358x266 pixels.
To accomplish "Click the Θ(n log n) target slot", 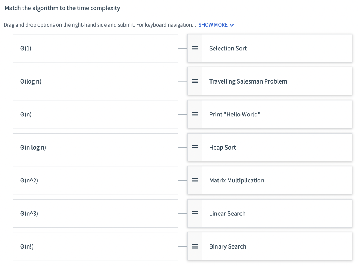I will (95, 147).
